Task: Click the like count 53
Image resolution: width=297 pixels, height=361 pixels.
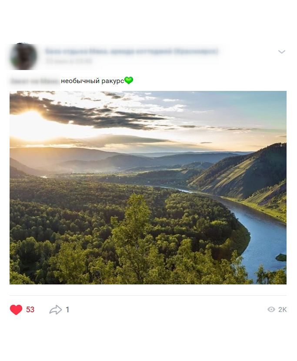Action: click(30, 309)
